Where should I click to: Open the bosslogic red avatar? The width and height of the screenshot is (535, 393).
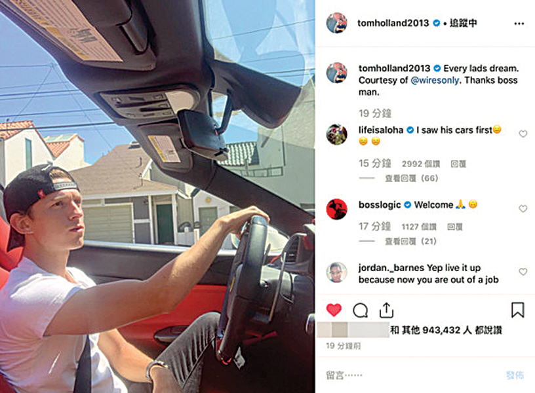point(337,209)
